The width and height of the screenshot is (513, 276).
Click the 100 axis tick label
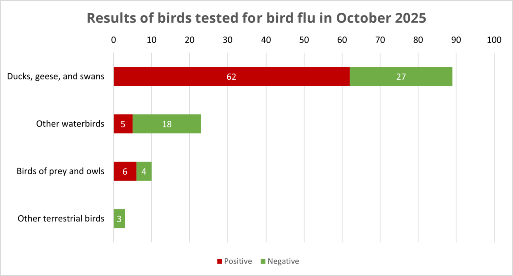point(494,40)
